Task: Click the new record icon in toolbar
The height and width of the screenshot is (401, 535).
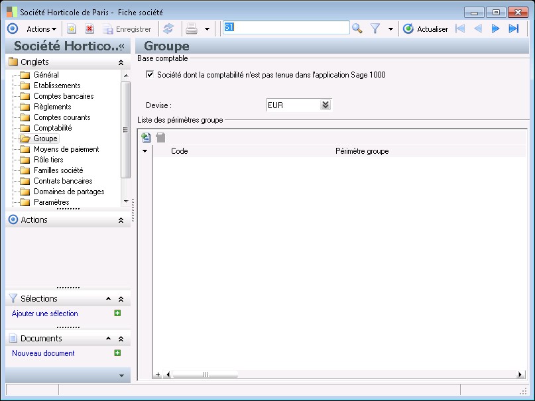Action: coord(72,29)
